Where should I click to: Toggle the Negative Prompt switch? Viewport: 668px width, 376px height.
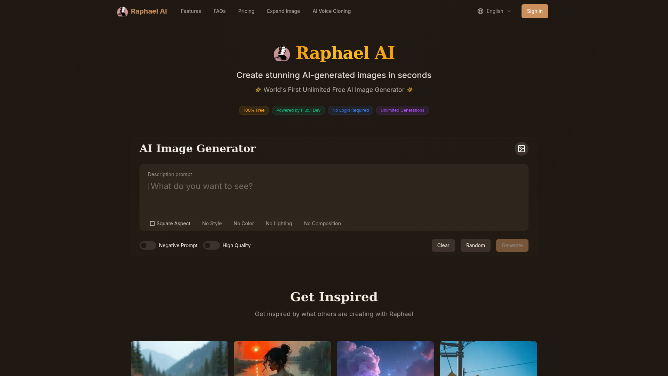click(x=148, y=245)
